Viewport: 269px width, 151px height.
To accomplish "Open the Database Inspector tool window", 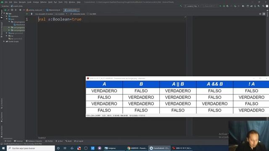I will [x=34, y=141].
